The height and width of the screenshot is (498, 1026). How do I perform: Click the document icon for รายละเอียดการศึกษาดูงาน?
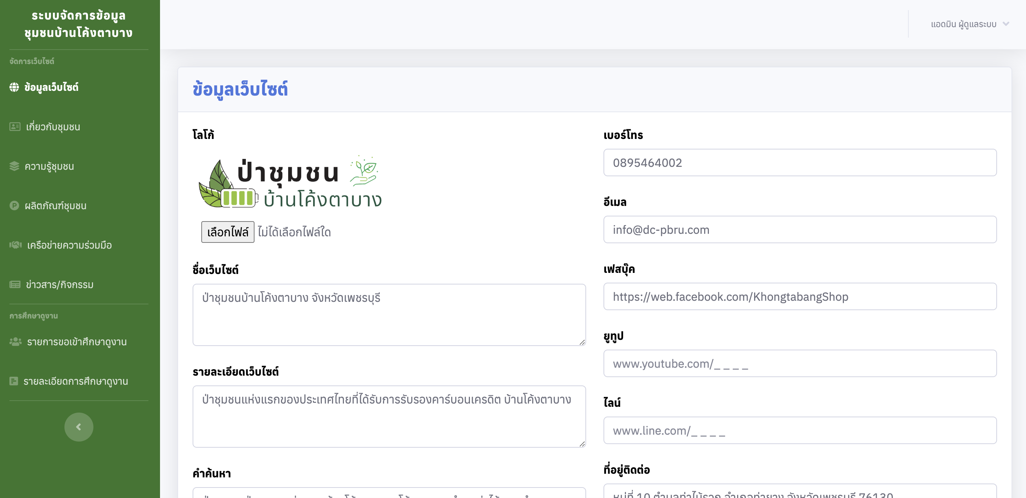(13, 381)
